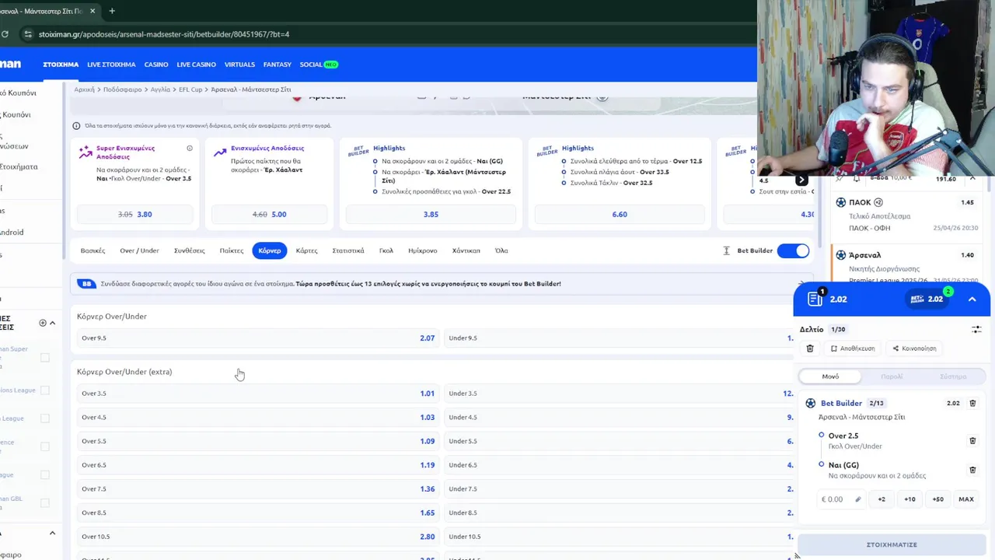The height and width of the screenshot is (560, 995).
Task: Collapse the lower sidebar section chevron
Action: click(x=52, y=534)
